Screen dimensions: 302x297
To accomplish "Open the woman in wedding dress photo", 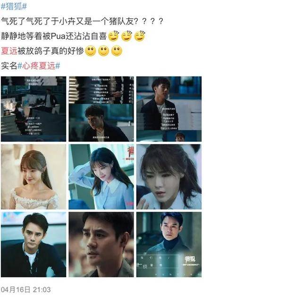I will [34, 177].
